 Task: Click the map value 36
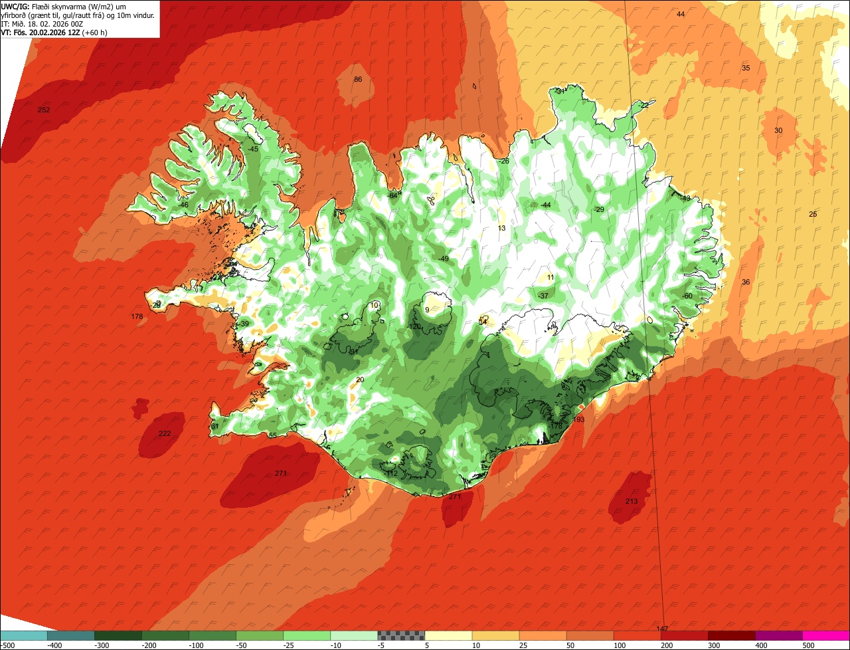click(x=746, y=282)
